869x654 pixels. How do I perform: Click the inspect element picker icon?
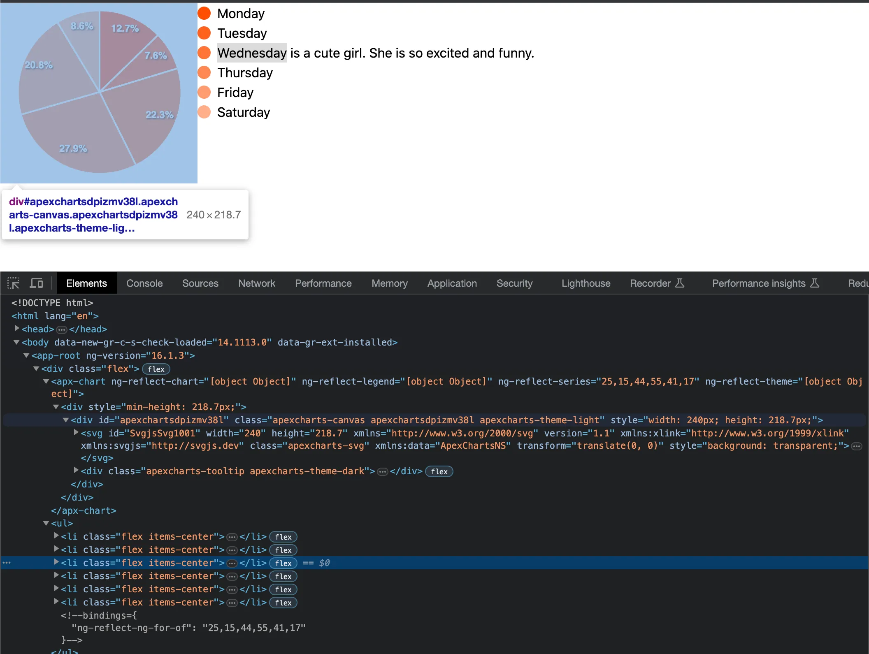(x=13, y=283)
